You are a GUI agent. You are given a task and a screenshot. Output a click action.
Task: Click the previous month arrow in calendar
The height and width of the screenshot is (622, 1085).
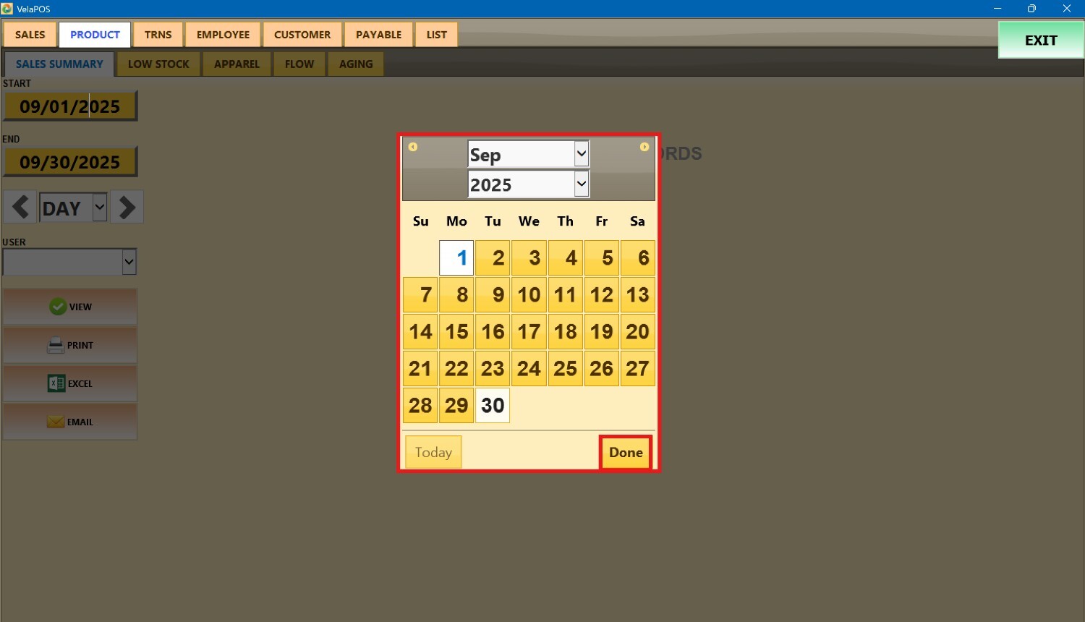pyautogui.click(x=413, y=147)
